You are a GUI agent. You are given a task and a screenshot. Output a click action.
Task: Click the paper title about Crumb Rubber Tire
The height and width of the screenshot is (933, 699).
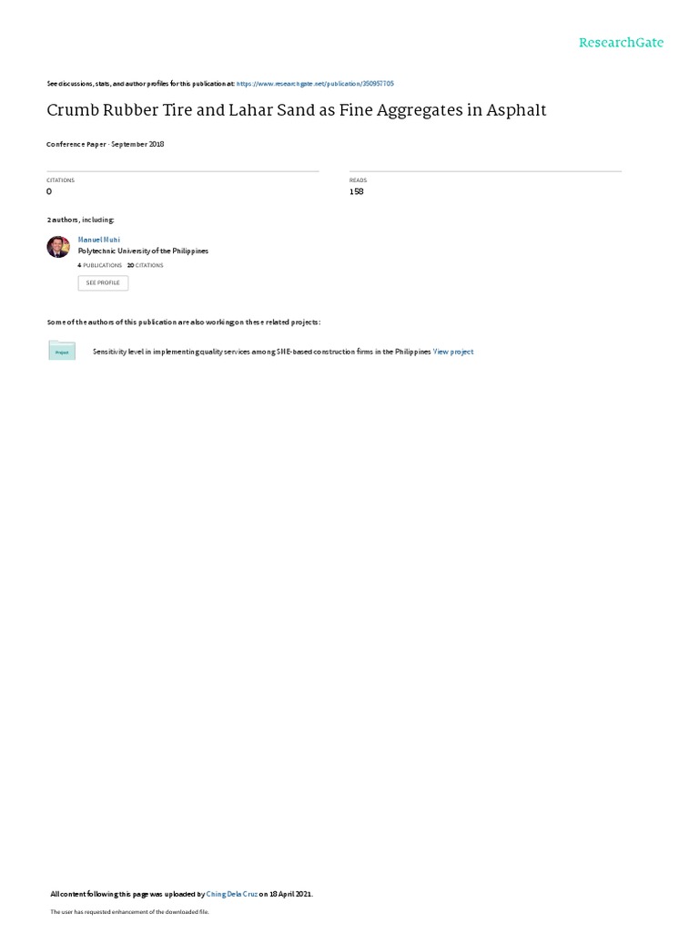pyautogui.click(x=297, y=110)
